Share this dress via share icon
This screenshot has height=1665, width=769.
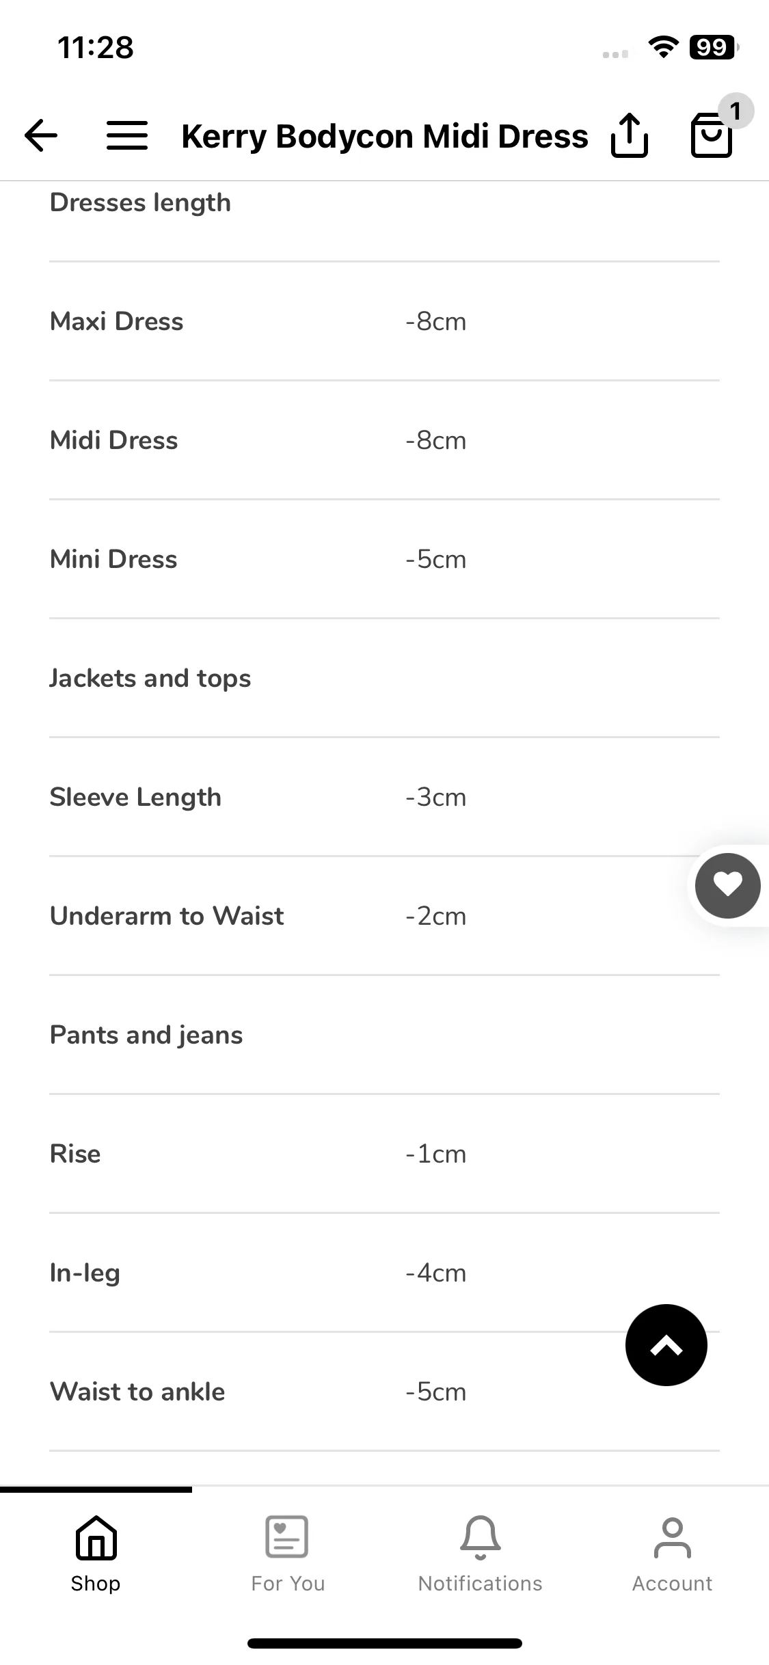(x=629, y=135)
